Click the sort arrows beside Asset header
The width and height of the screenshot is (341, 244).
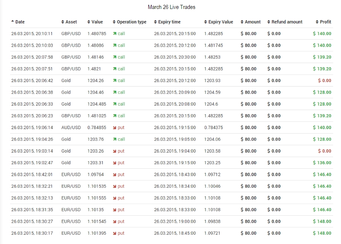coord(63,22)
